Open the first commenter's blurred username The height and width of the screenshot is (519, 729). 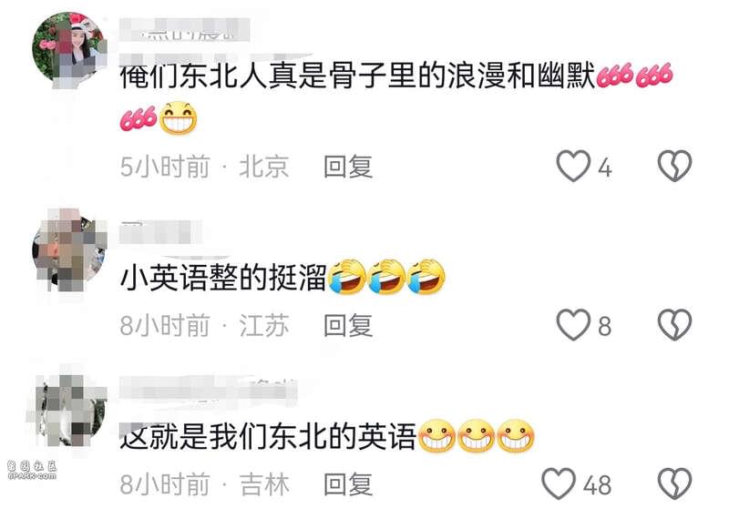coord(185,31)
